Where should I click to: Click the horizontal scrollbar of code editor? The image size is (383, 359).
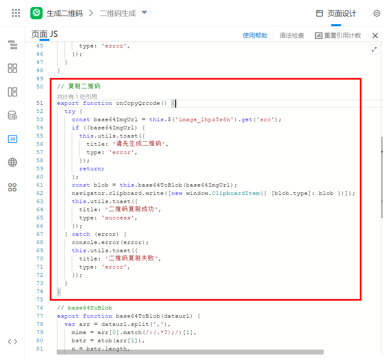click(190, 352)
